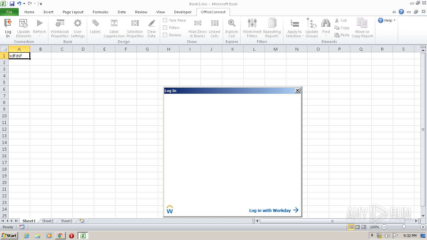The height and width of the screenshot is (240, 427).
Task: Click zoom out minus button
Action: tap(384, 227)
